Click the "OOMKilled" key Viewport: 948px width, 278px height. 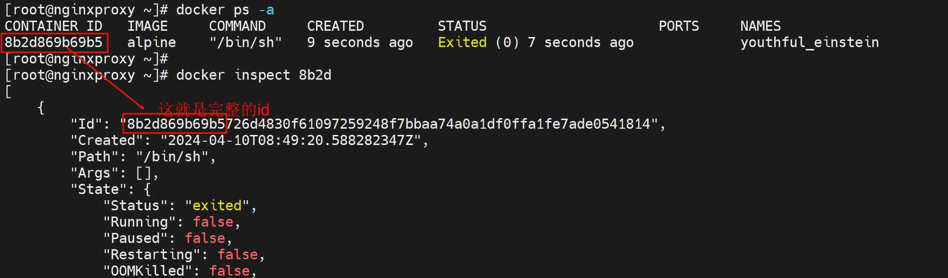pyautogui.click(x=147, y=271)
